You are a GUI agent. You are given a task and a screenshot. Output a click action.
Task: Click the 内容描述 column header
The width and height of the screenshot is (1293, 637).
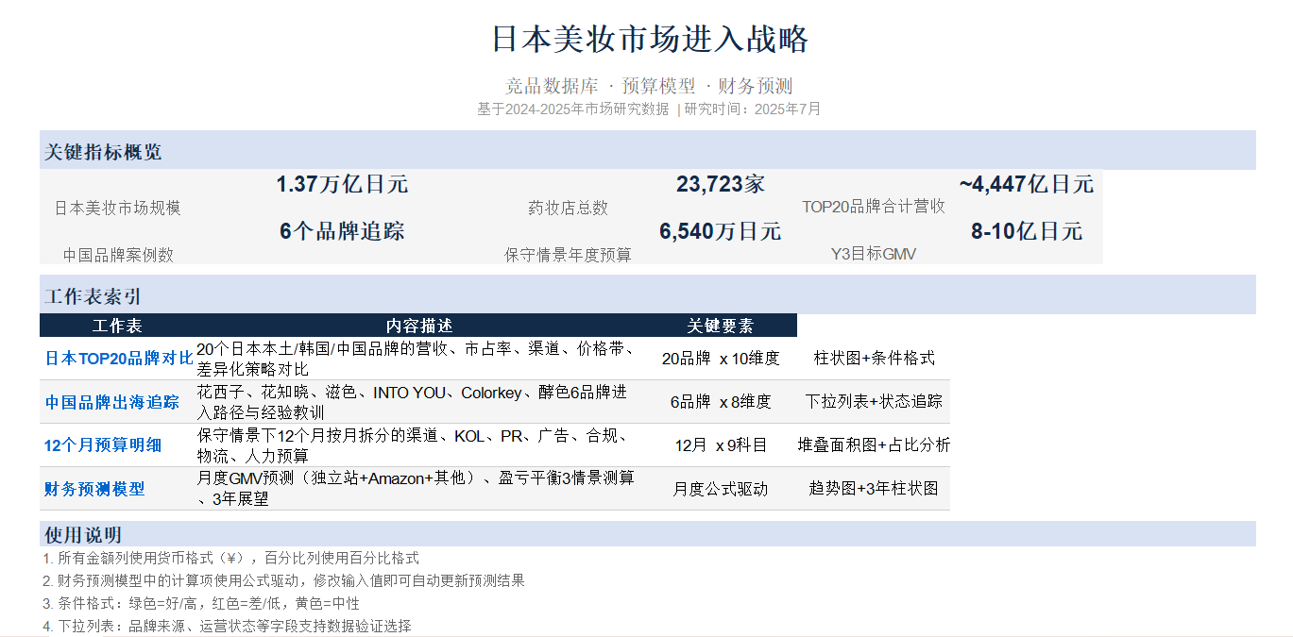[419, 326]
